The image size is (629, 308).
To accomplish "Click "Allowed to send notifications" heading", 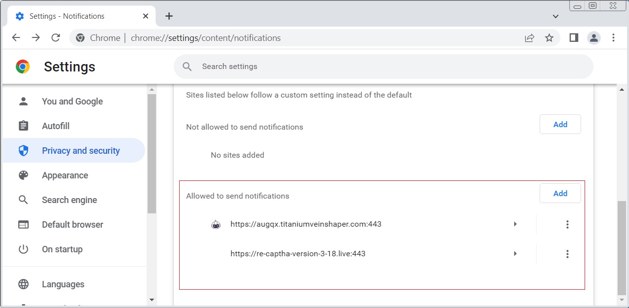I will click(237, 196).
